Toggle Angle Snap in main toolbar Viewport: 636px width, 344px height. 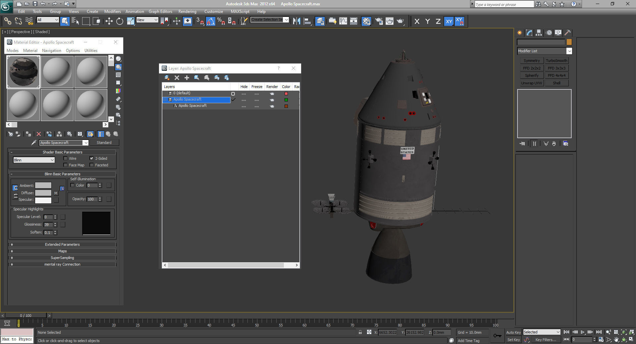(210, 21)
